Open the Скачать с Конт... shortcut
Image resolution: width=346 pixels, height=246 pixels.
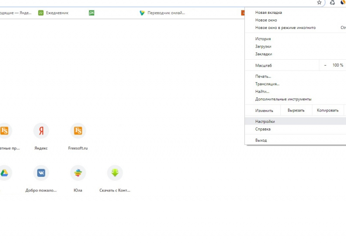pyautogui.click(x=115, y=179)
